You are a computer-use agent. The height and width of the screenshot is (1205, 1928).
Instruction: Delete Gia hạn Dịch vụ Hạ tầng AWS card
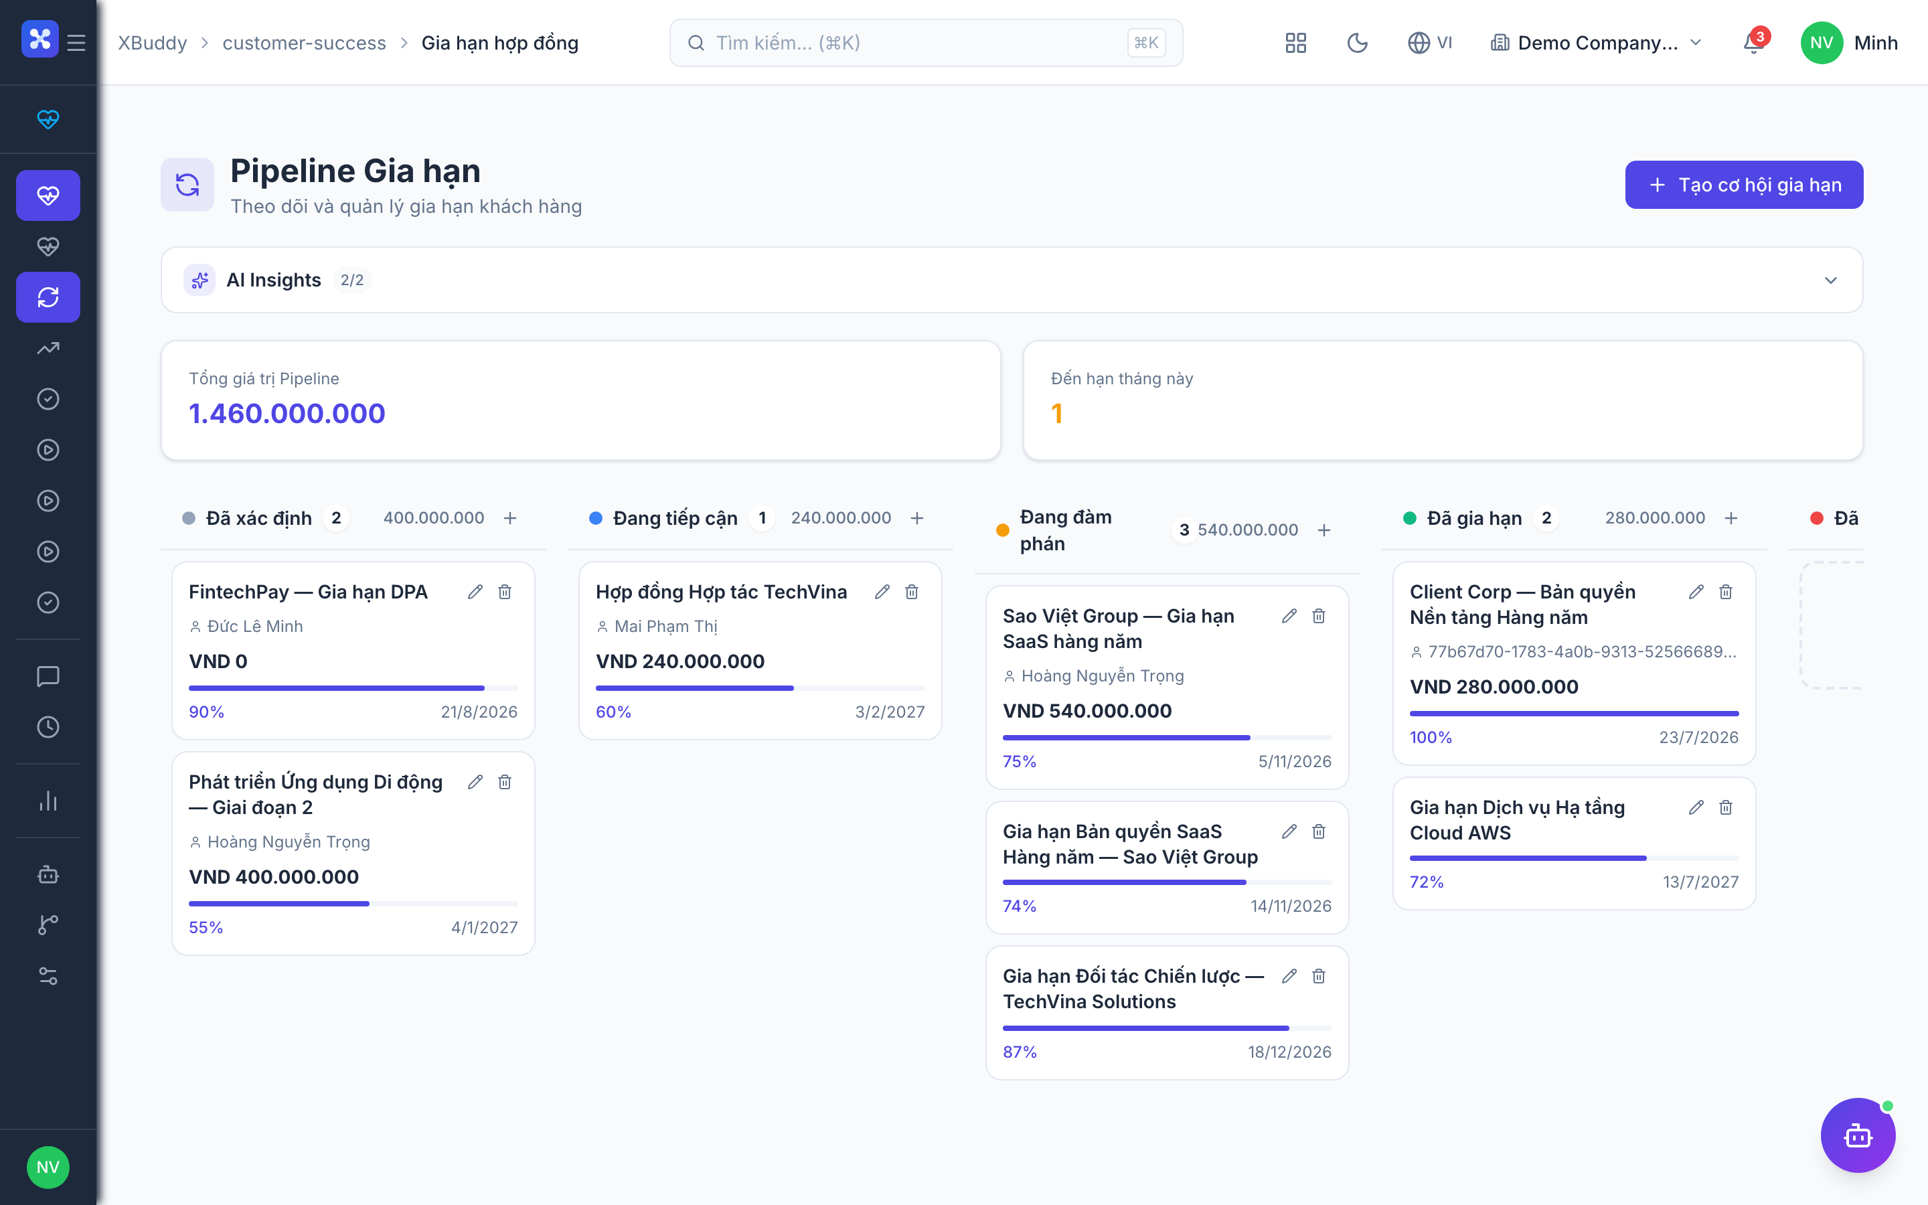(1726, 807)
